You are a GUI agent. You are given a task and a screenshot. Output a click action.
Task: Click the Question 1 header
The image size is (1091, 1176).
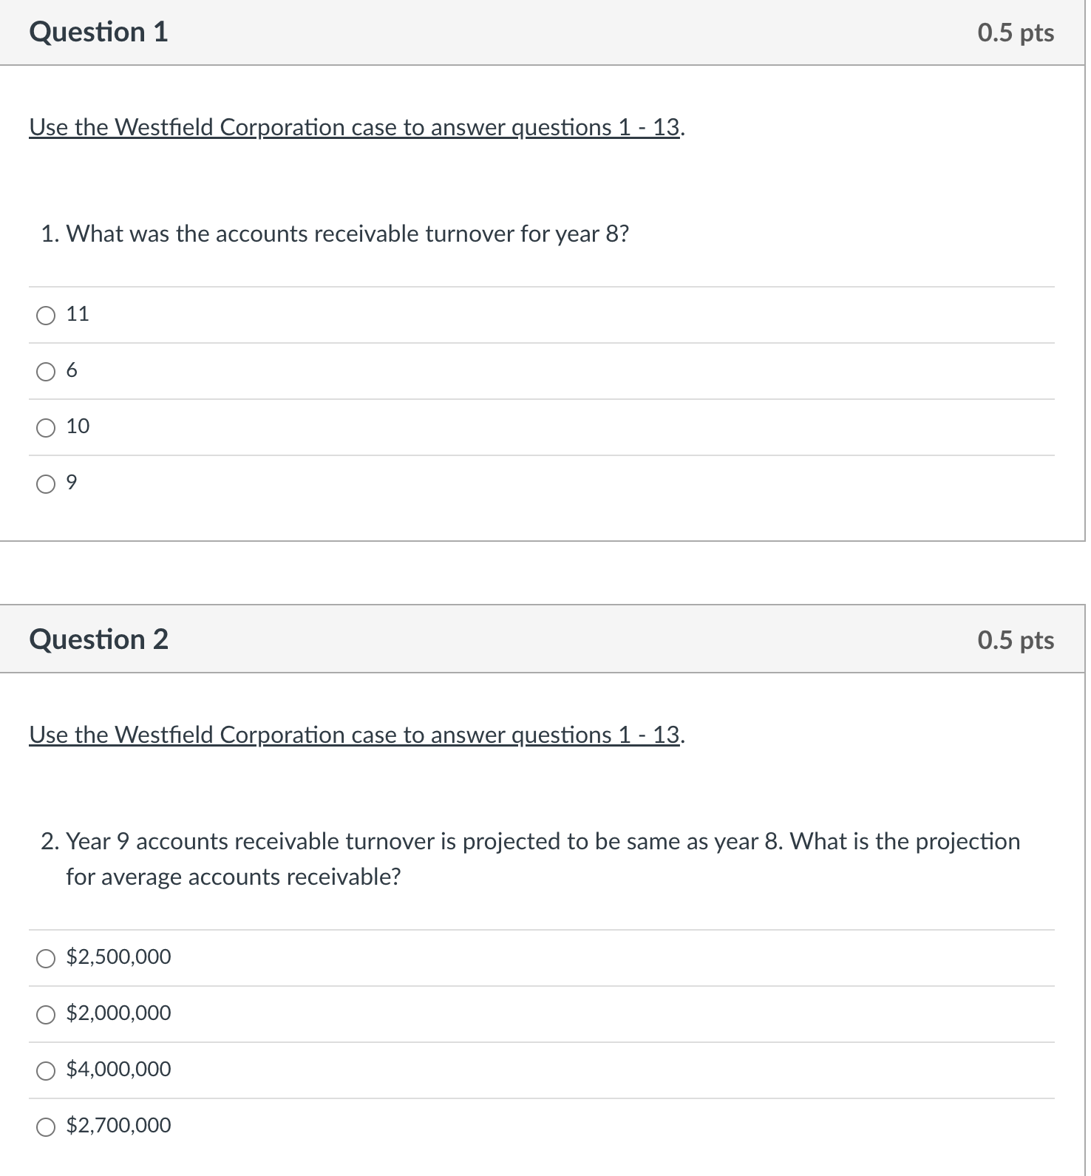pyautogui.click(x=98, y=32)
